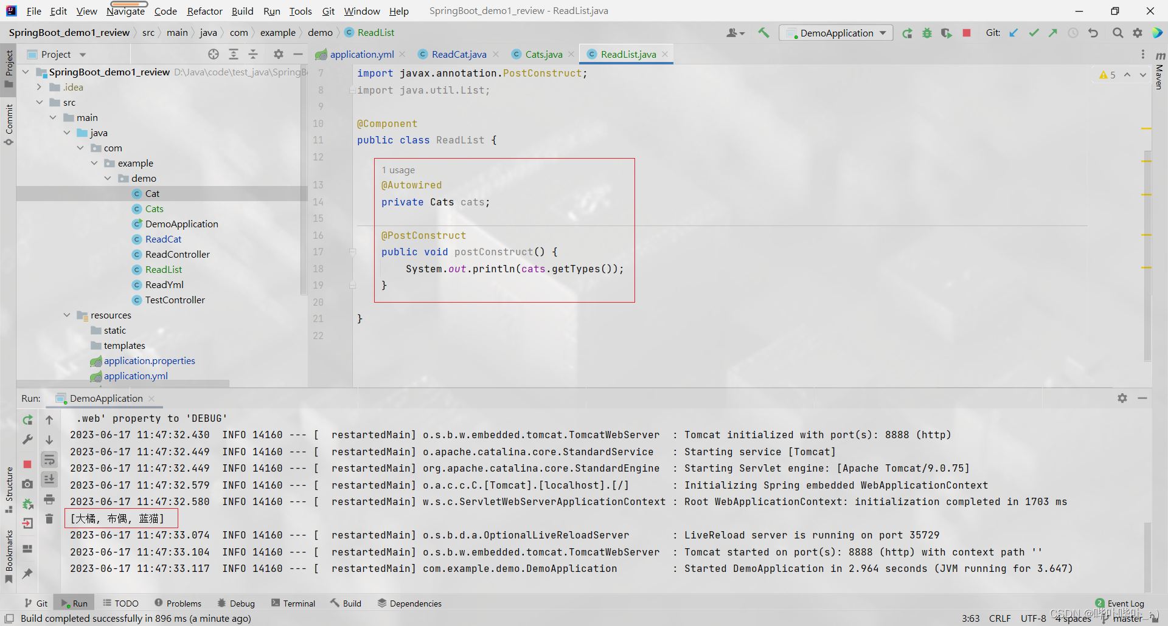Expand the .idea folder

coord(39,87)
